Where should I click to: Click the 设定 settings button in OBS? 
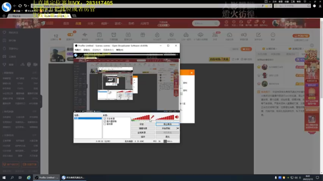[143, 124]
